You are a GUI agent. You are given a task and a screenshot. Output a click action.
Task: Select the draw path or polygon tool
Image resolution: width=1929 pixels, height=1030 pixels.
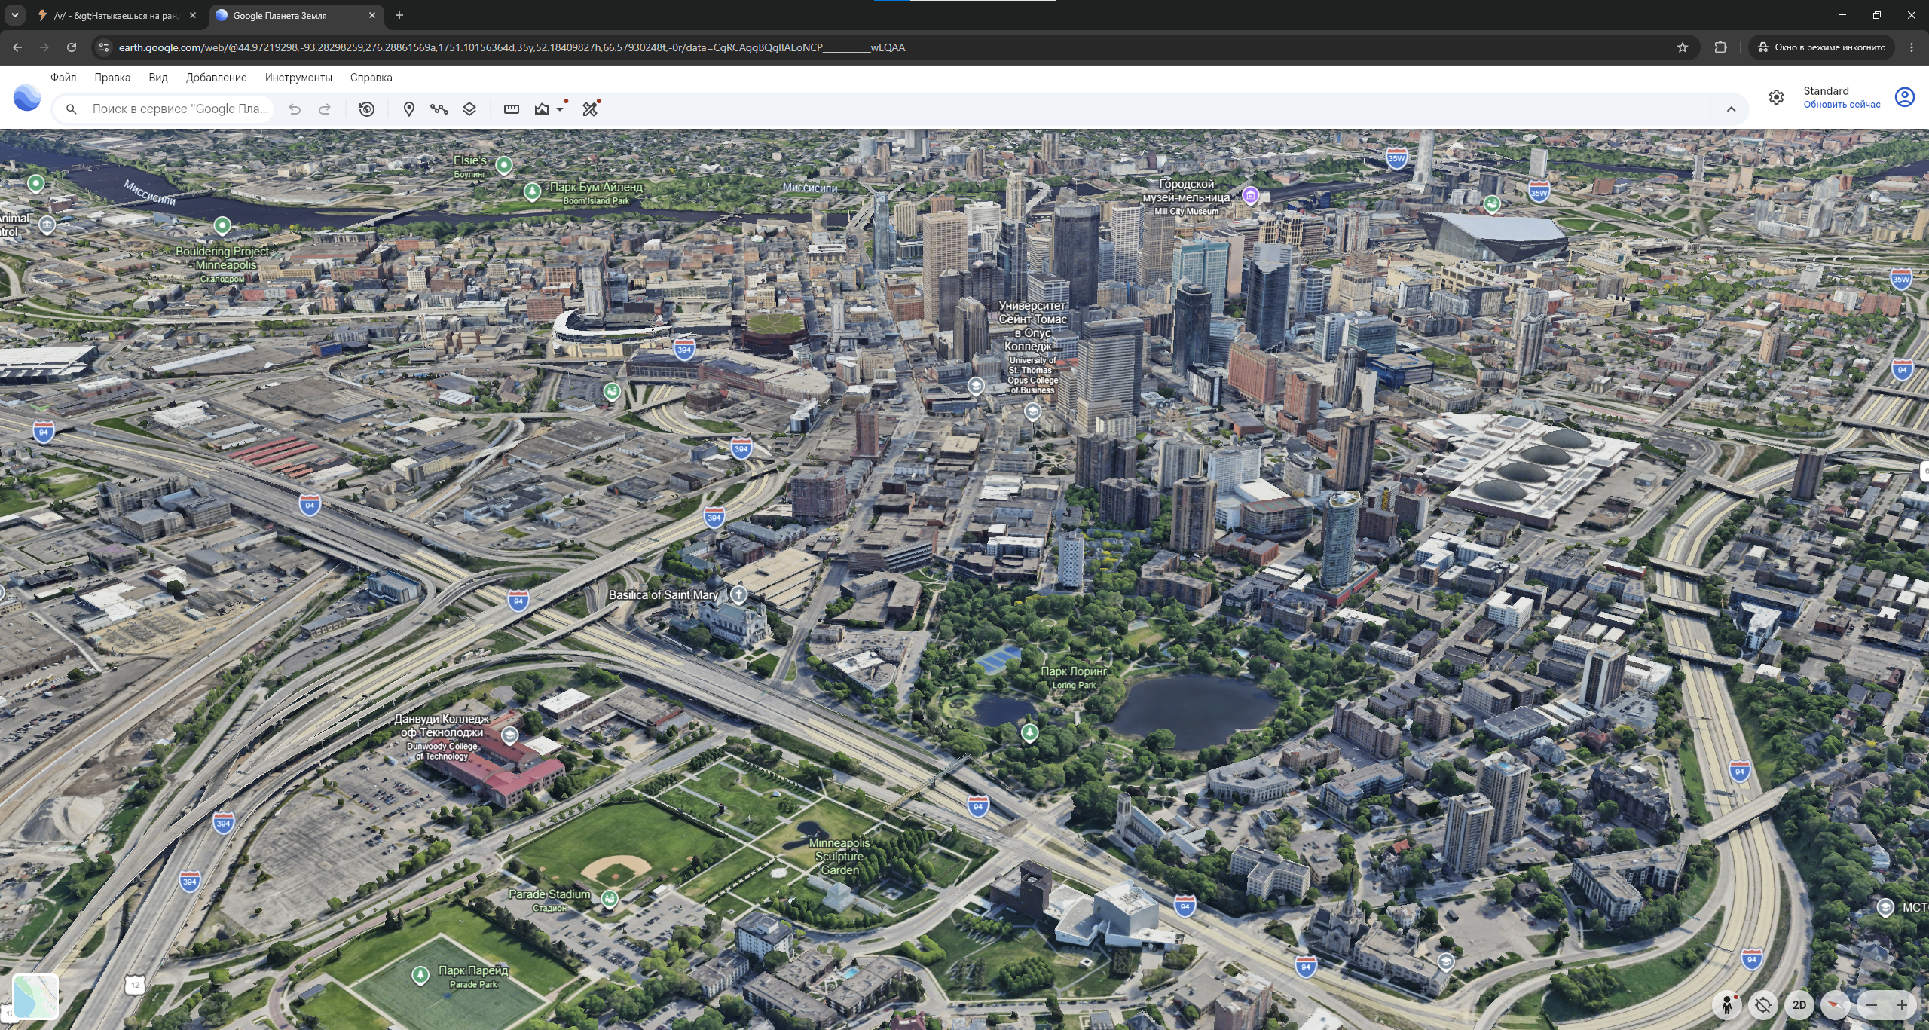click(x=439, y=109)
